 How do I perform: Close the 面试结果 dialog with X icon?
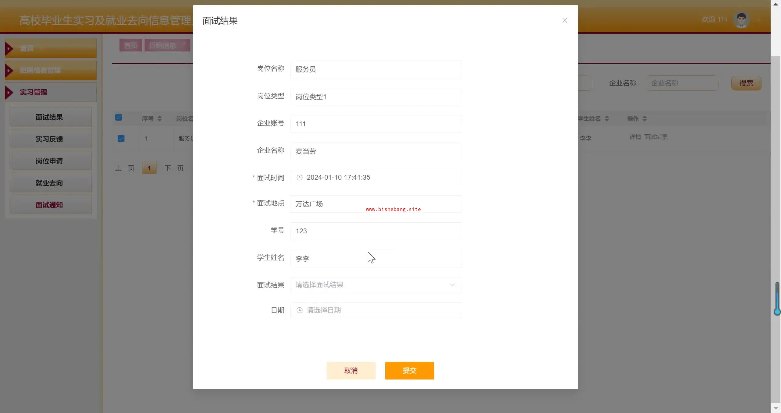click(565, 20)
